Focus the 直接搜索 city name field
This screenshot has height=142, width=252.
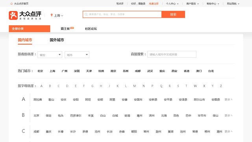(172, 54)
